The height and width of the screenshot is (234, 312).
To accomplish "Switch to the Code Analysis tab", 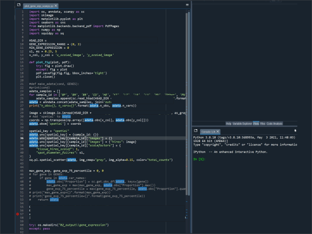I will pyautogui.click(x=274, y=124).
